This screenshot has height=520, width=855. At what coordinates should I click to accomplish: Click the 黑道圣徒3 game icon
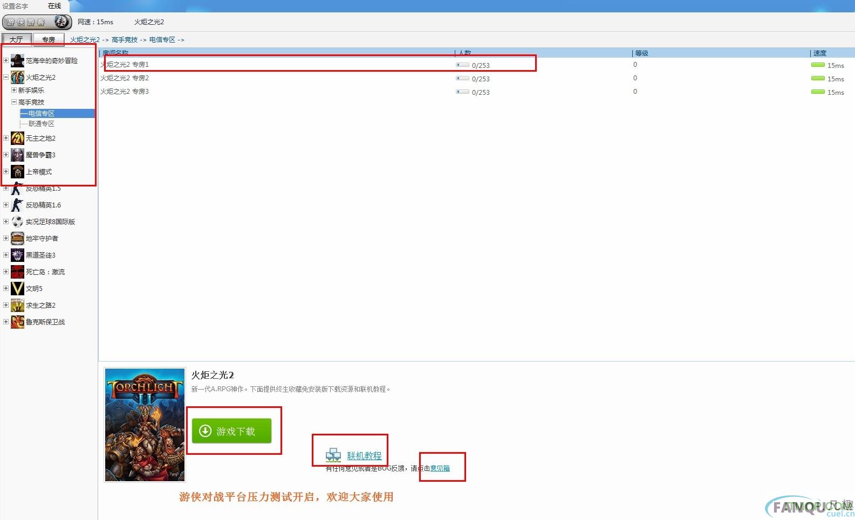[x=17, y=255]
